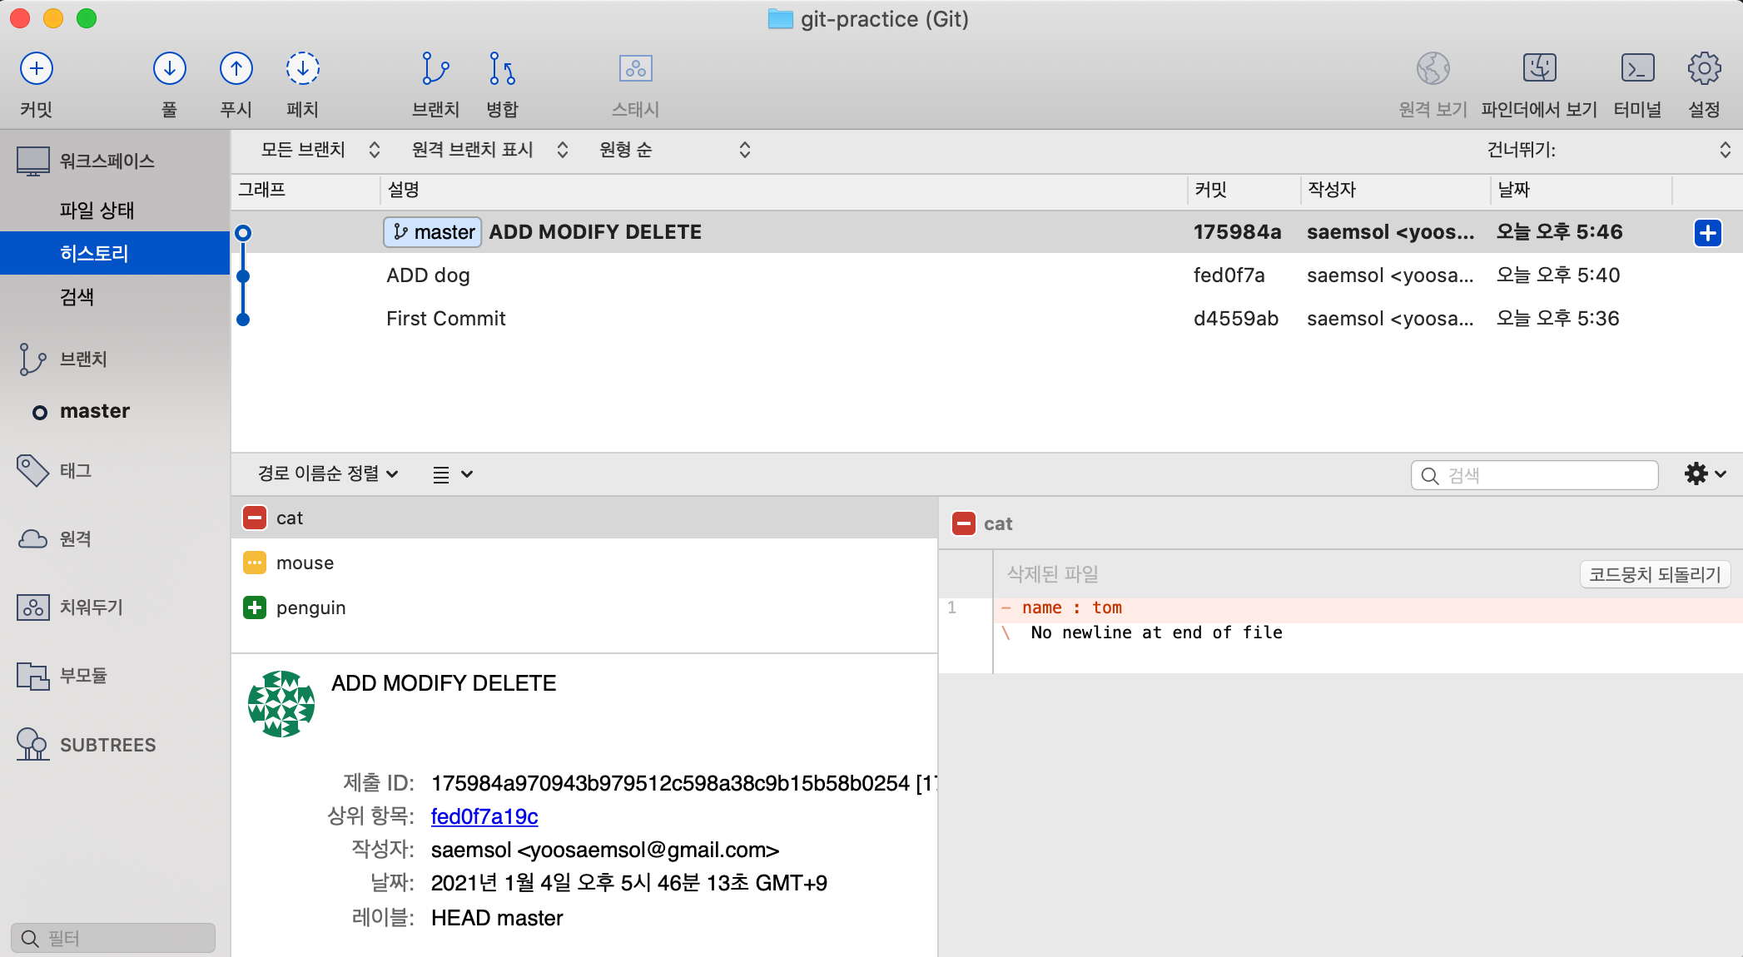Select the ADD dog commit row

tap(987, 275)
